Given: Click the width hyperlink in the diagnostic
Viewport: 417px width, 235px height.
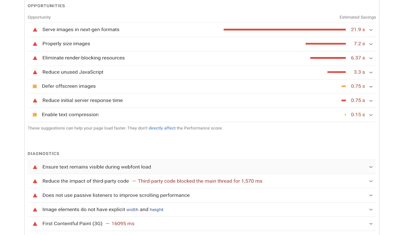Looking at the screenshot, I should (x=132, y=209).
